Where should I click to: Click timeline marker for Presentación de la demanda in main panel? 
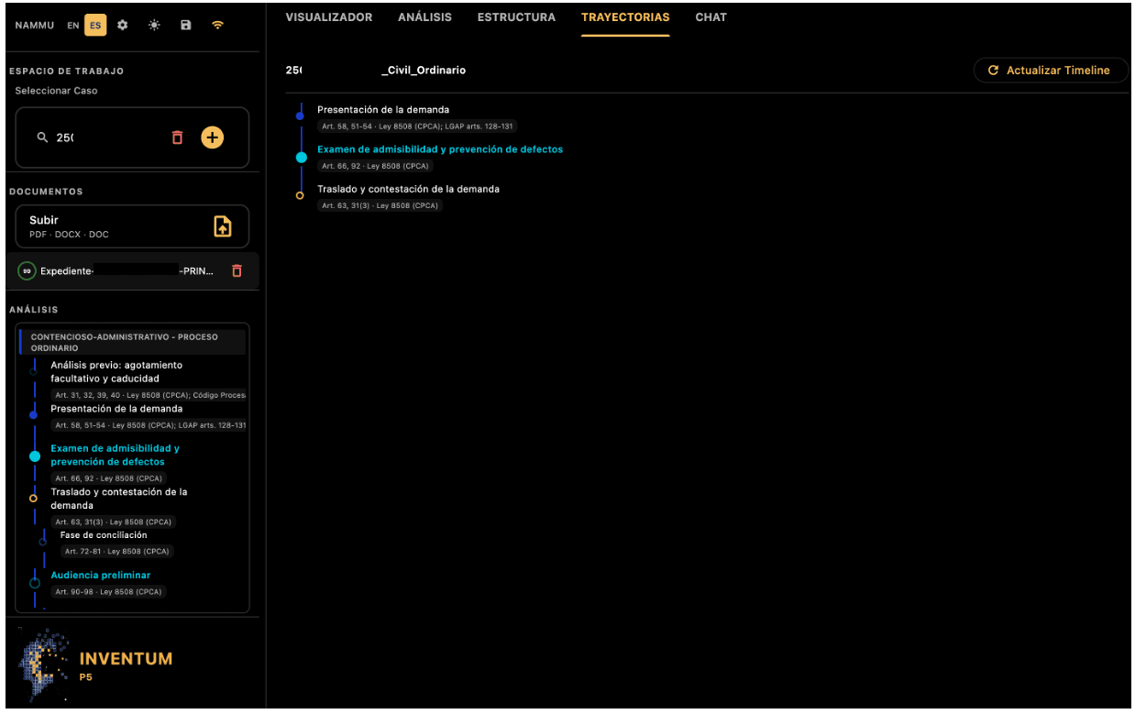coord(300,116)
